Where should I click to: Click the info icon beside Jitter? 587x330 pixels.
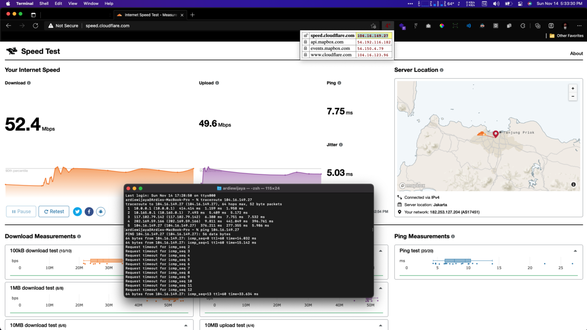point(341,145)
